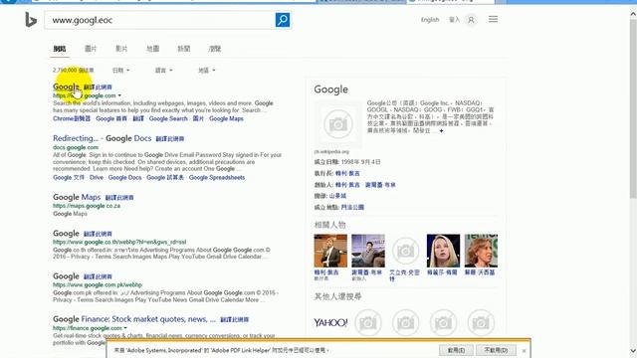Open photo of first related person
Screen dimensions: 637x358
click(330, 251)
